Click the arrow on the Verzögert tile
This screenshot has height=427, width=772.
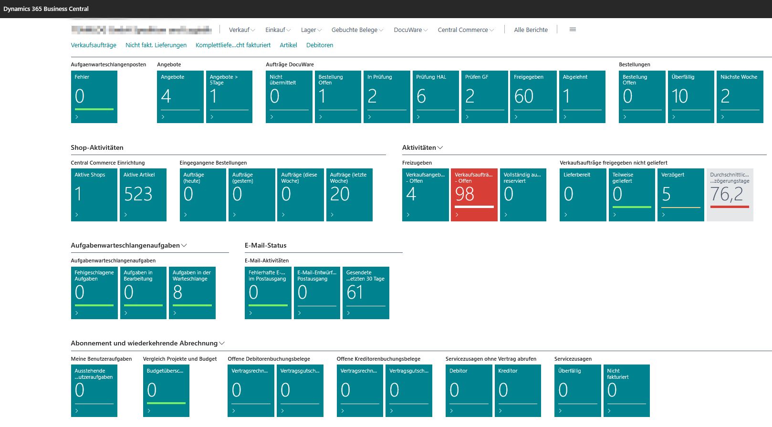663,215
